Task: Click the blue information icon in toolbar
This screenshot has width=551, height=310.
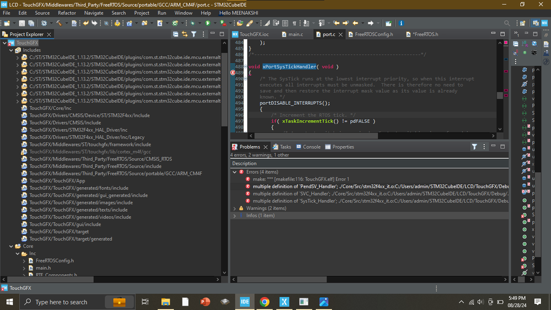Action: [x=401, y=23]
